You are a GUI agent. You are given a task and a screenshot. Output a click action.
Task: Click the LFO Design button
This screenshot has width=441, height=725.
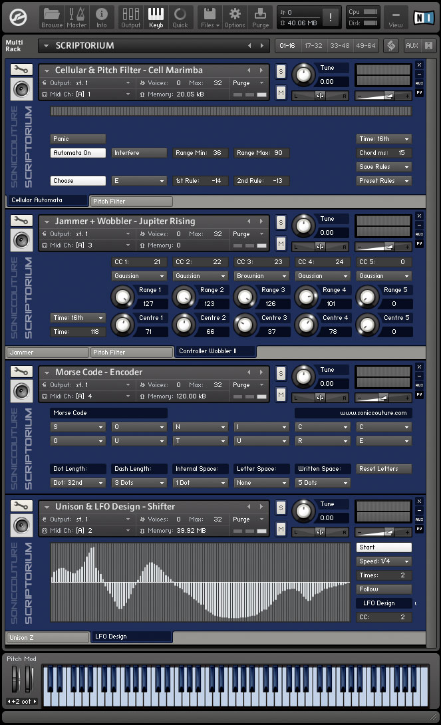pyautogui.click(x=384, y=603)
